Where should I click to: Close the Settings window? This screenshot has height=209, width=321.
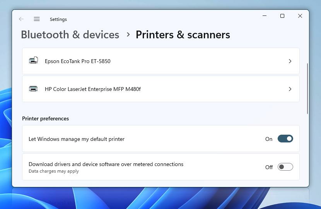[300, 16]
